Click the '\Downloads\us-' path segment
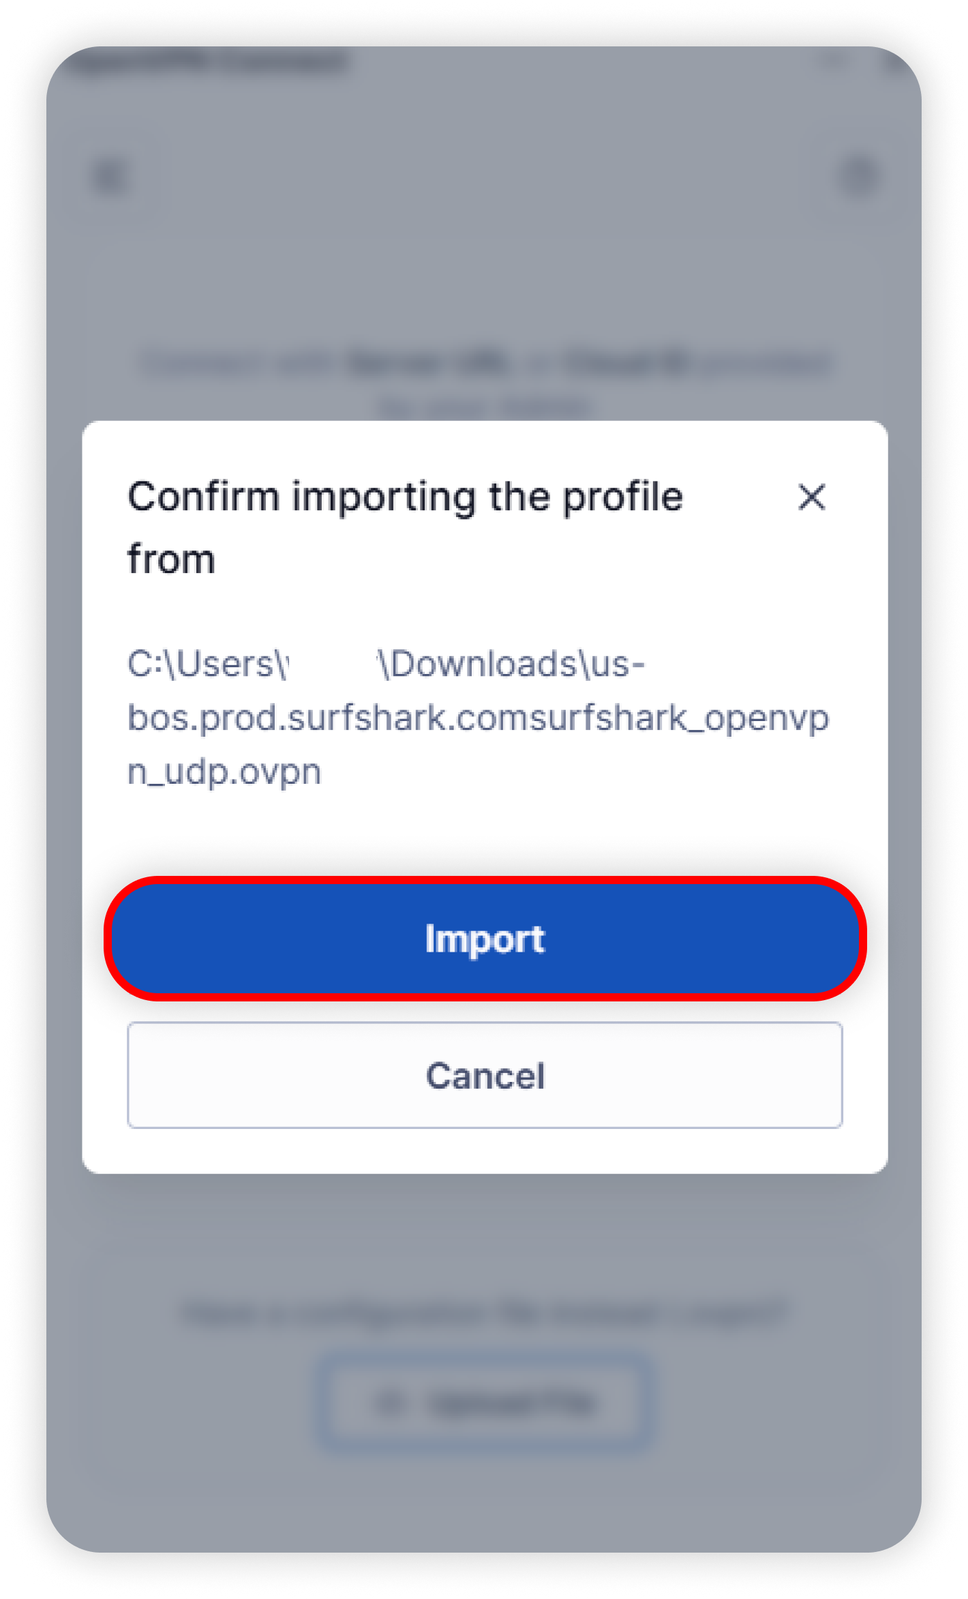 (x=511, y=664)
